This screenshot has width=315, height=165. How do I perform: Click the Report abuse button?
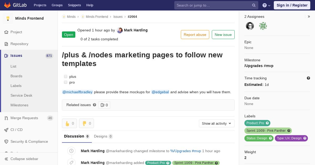coord(195,35)
